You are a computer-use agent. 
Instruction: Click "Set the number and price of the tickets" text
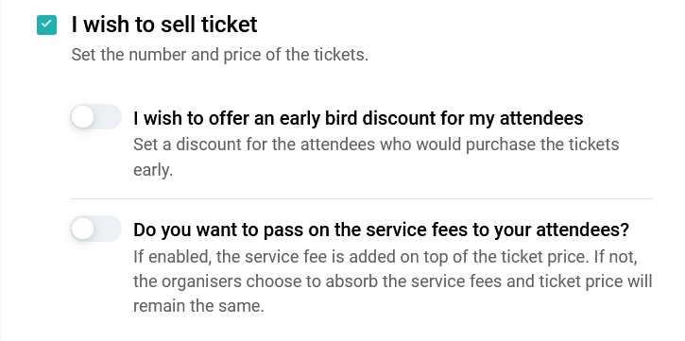(x=220, y=55)
